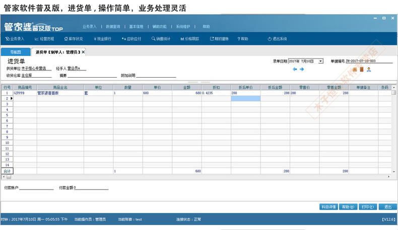Viewport: 398px width, 230px height.
Task: Open 价格跟踪 in the blue toolbar
Action: pos(189,39)
